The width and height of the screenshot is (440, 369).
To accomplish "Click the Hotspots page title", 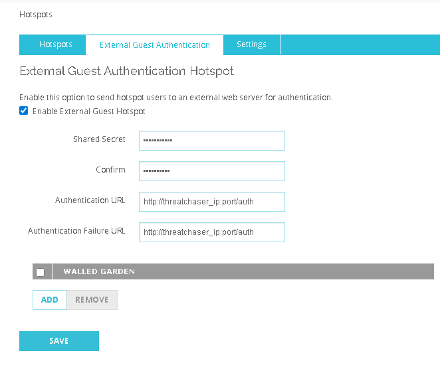I will pyautogui.click(x=36, y=14).
